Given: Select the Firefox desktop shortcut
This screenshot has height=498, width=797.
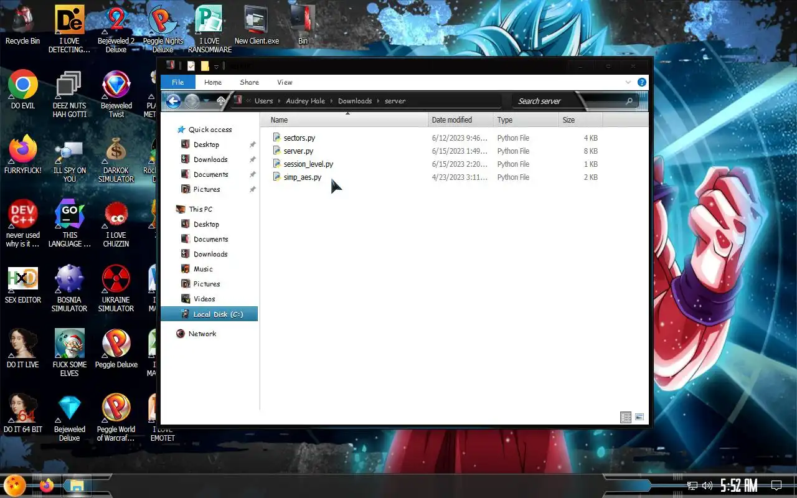Looking at the screenshot, I should [23, 154].
